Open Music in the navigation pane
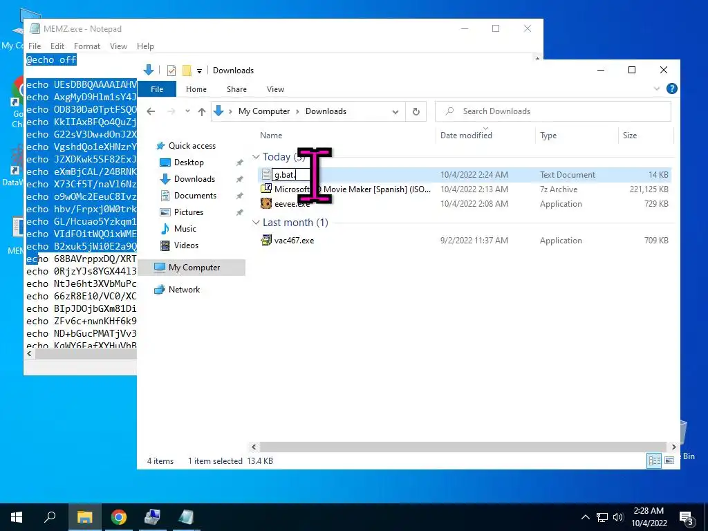Viewport: 708px width, 531px height. [185, 229]
